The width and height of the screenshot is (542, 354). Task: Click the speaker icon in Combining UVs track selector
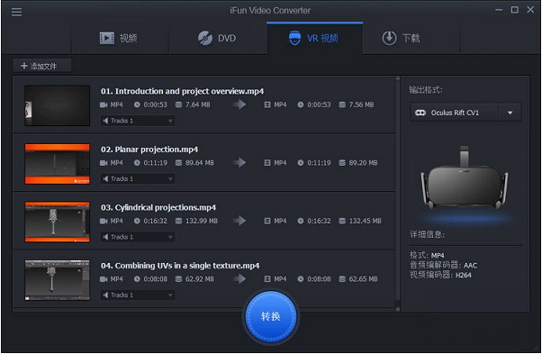105,295
